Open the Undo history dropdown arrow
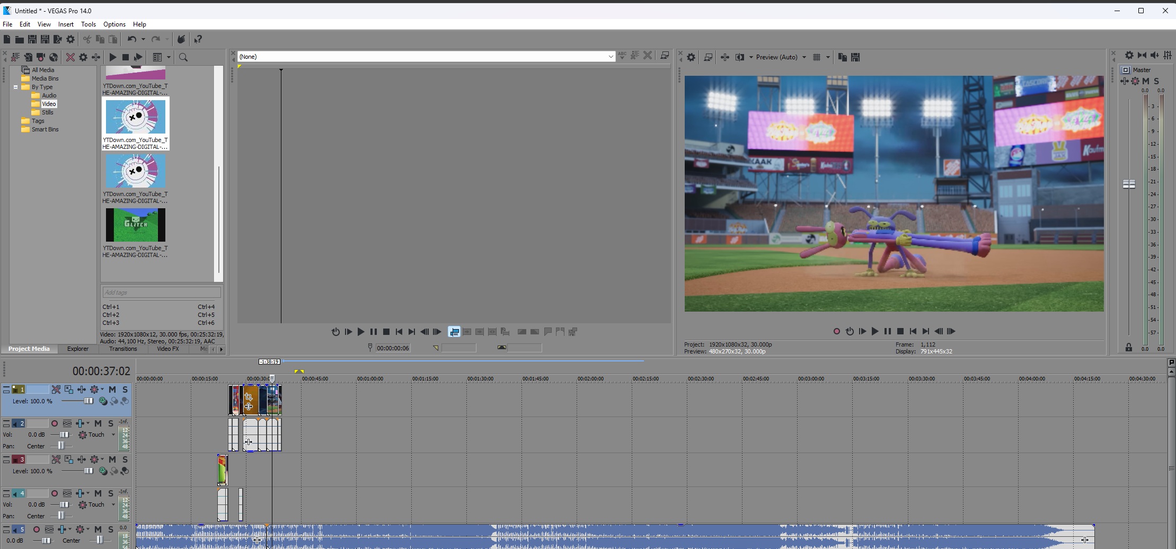This screenshot has width=1176, height=549. pos(143,39)
